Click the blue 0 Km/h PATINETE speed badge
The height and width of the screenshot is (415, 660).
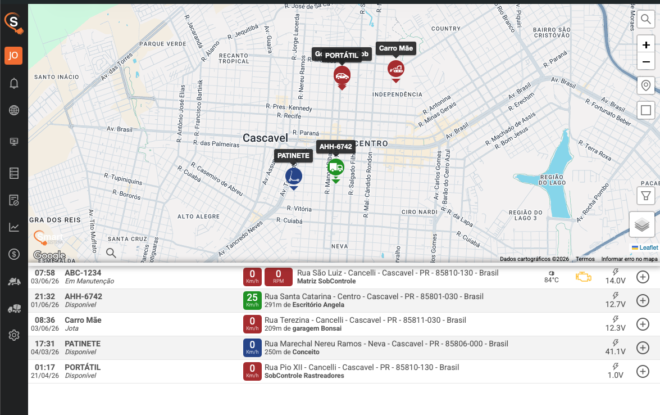252,348
